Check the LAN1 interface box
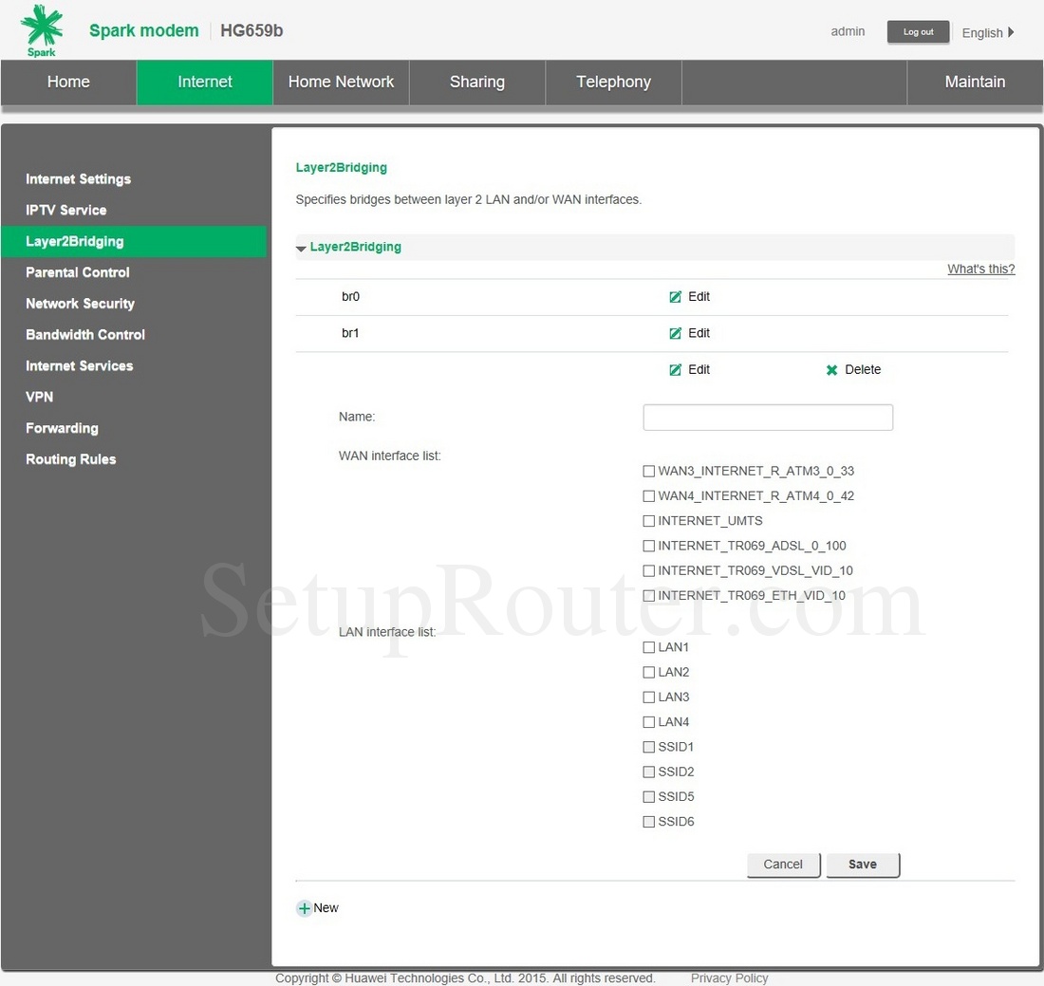 pos(649,647)
